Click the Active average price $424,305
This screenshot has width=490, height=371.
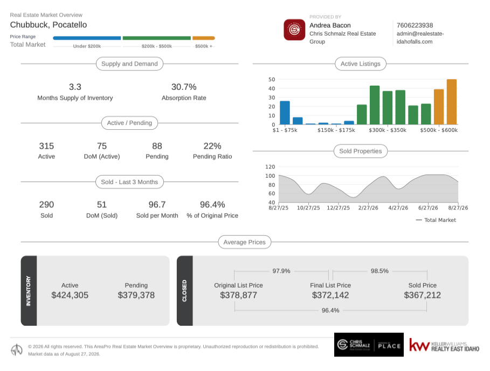[x=70, y=295]
